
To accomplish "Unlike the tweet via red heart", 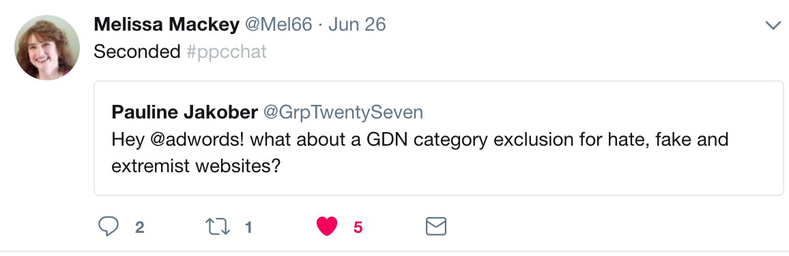I will tap(326, 227).
